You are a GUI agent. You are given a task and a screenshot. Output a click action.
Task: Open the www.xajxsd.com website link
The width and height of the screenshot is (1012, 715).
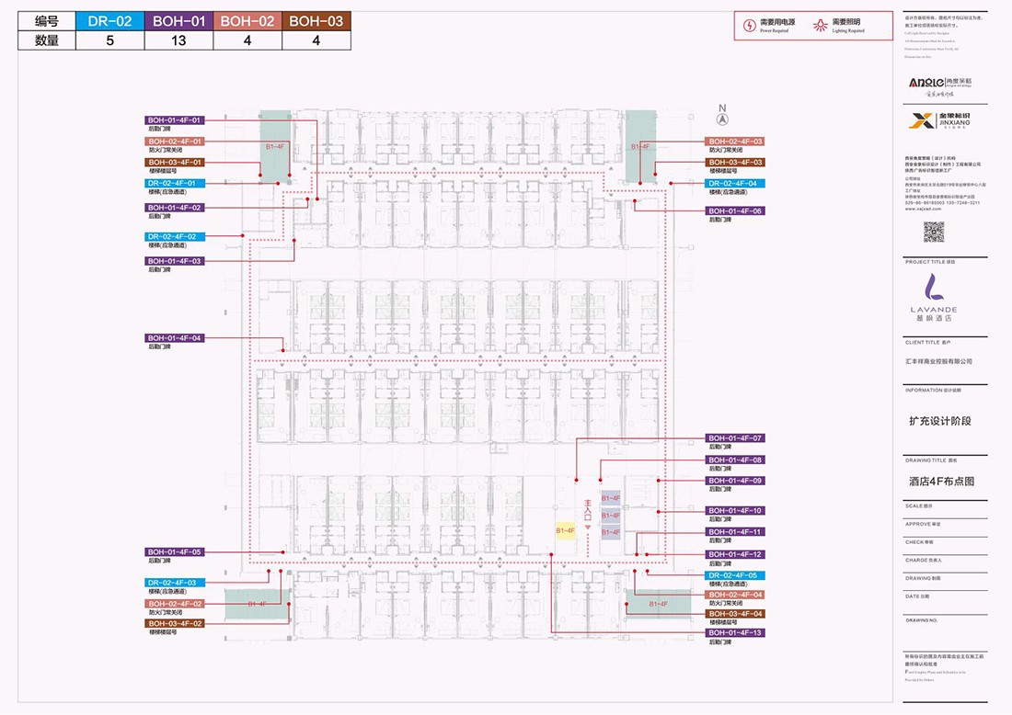click(922, 209)
